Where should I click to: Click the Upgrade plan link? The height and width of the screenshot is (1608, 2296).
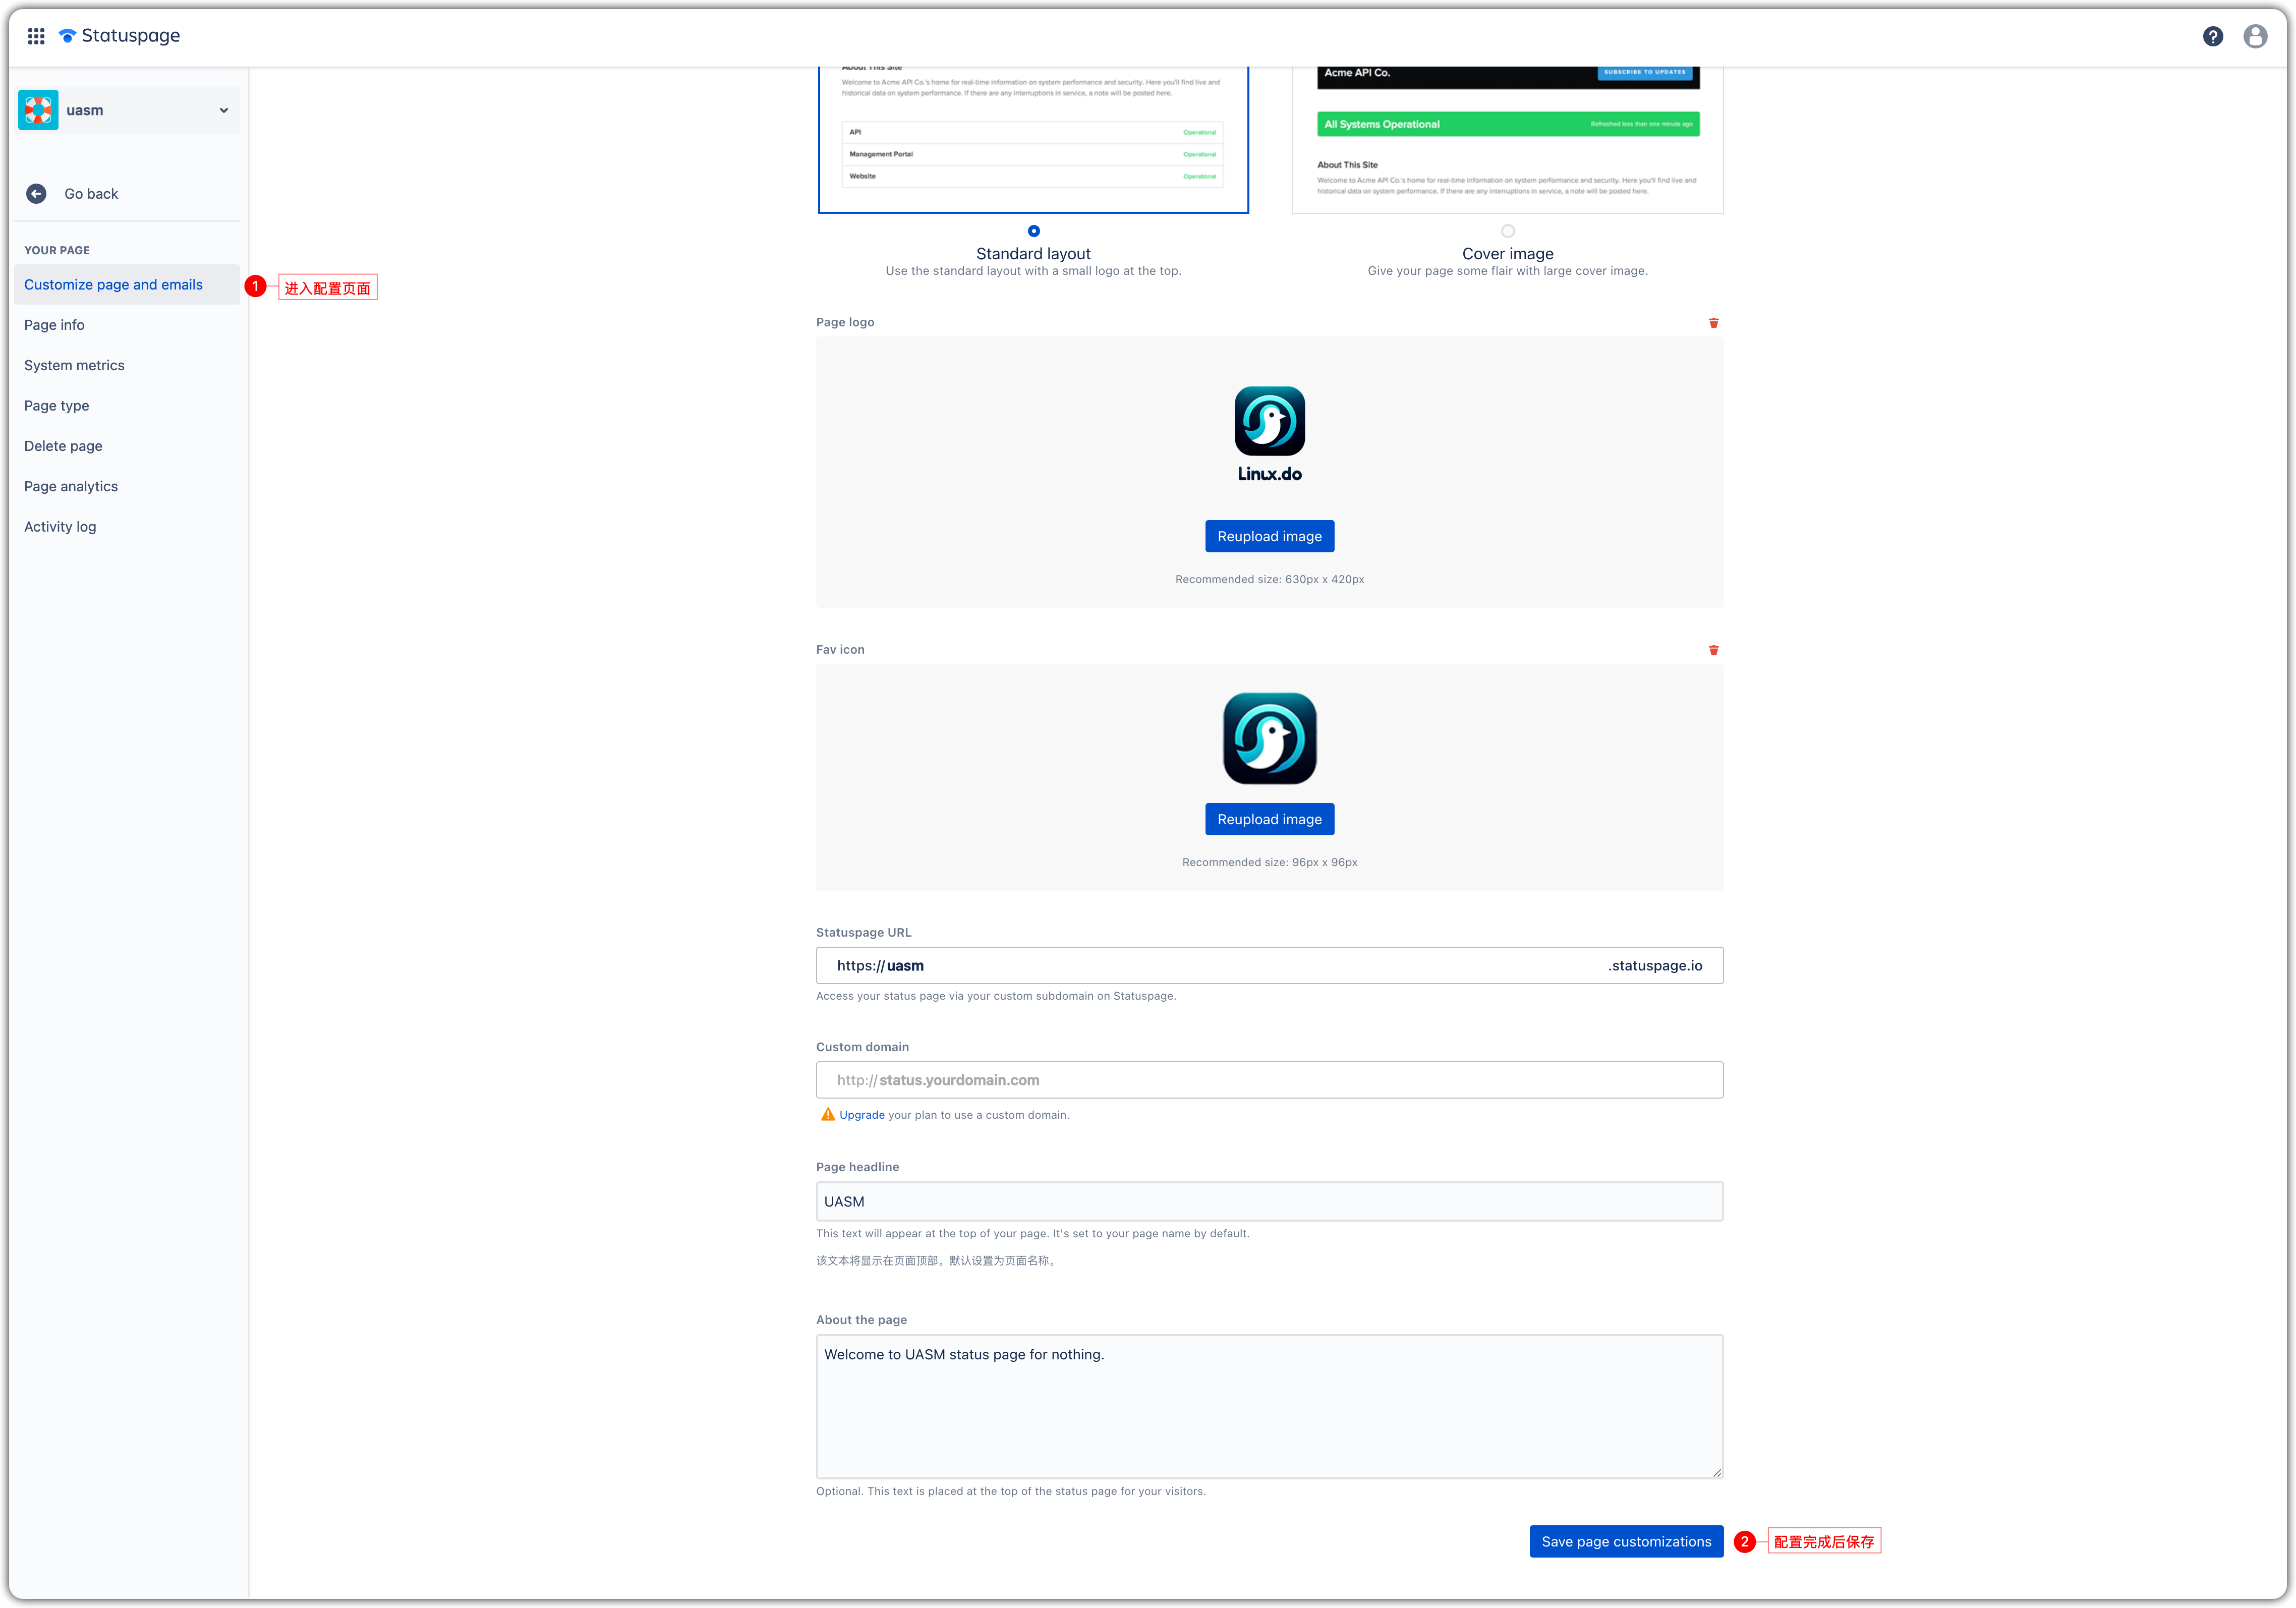point(861,1115)
